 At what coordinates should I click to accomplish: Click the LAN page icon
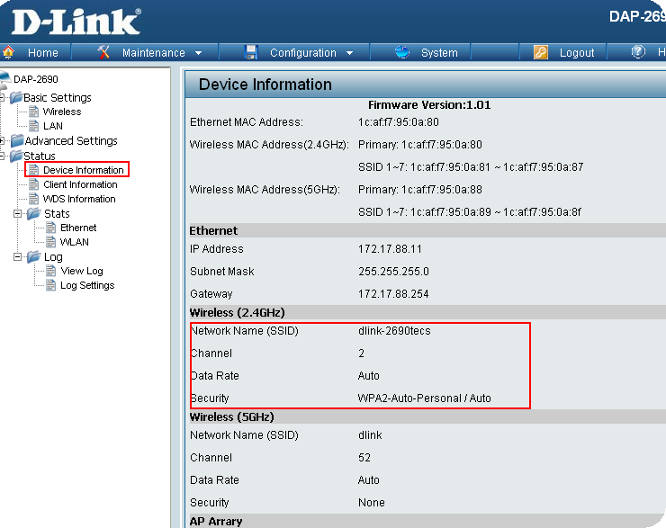[33, 126]
